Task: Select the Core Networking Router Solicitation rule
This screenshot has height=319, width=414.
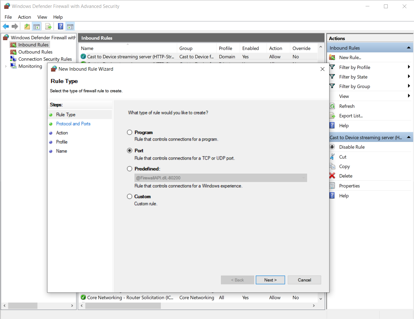Action: (x=198, y=297)
